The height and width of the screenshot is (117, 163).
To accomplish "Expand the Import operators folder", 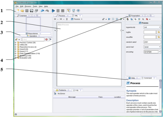I will coord(15,49).
